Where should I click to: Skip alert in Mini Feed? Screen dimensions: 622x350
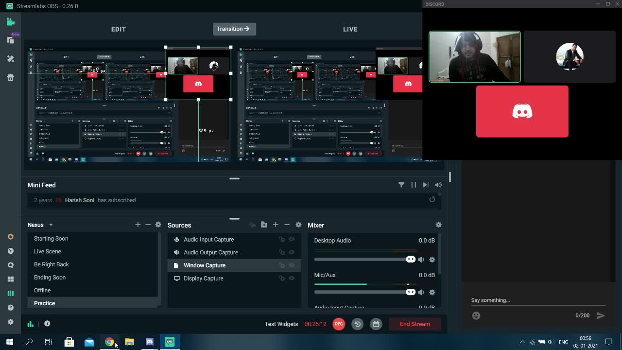click(426, 185)
